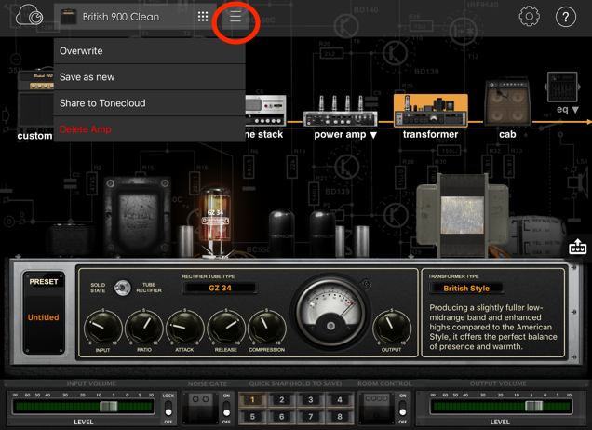Choose Save as new

[x=150, y=77]
